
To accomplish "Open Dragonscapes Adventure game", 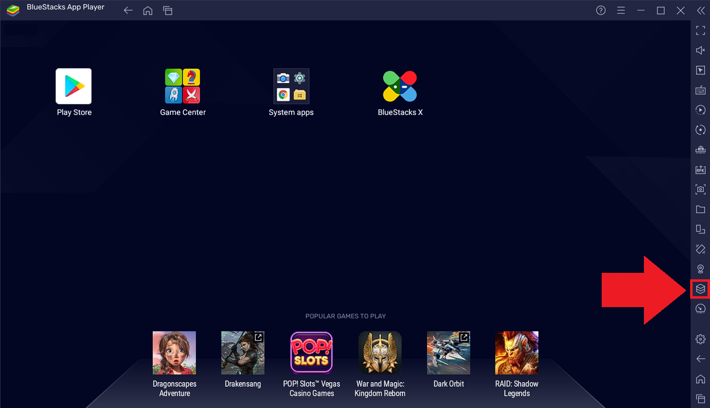I will coord(174,353).
